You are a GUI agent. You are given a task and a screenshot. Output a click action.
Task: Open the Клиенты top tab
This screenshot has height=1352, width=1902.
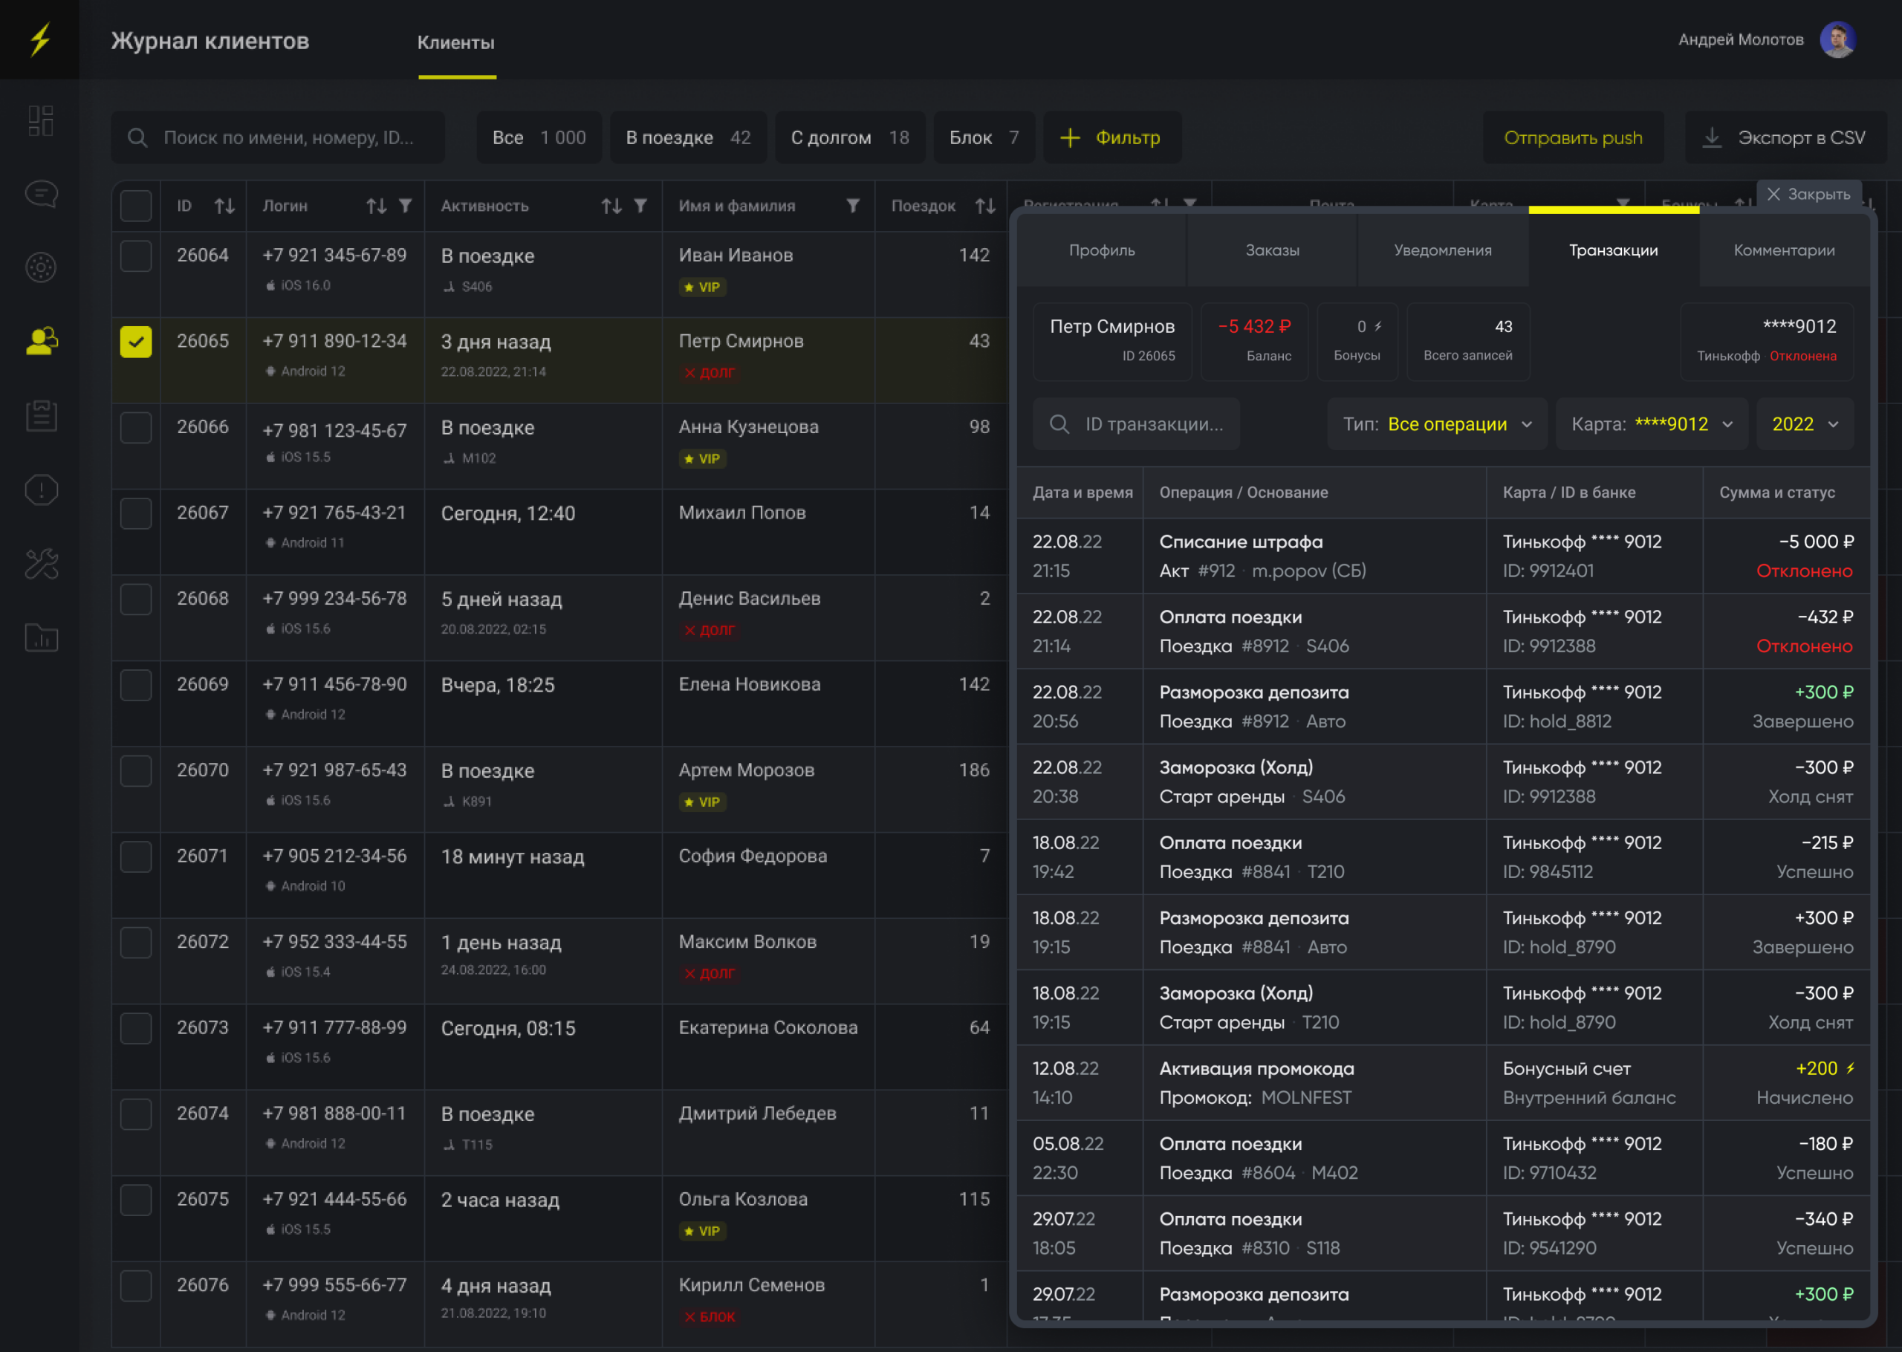(456, 42)
